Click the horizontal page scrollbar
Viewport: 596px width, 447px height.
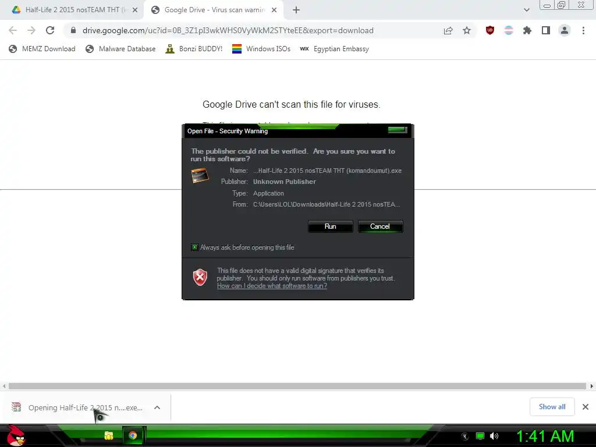tap(297, 386)
